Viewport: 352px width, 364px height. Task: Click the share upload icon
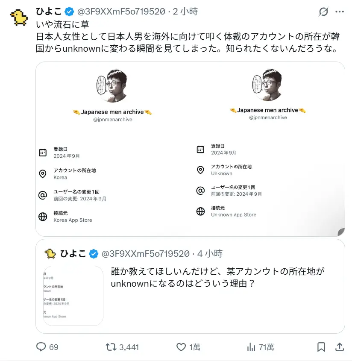tap(340, 347)
